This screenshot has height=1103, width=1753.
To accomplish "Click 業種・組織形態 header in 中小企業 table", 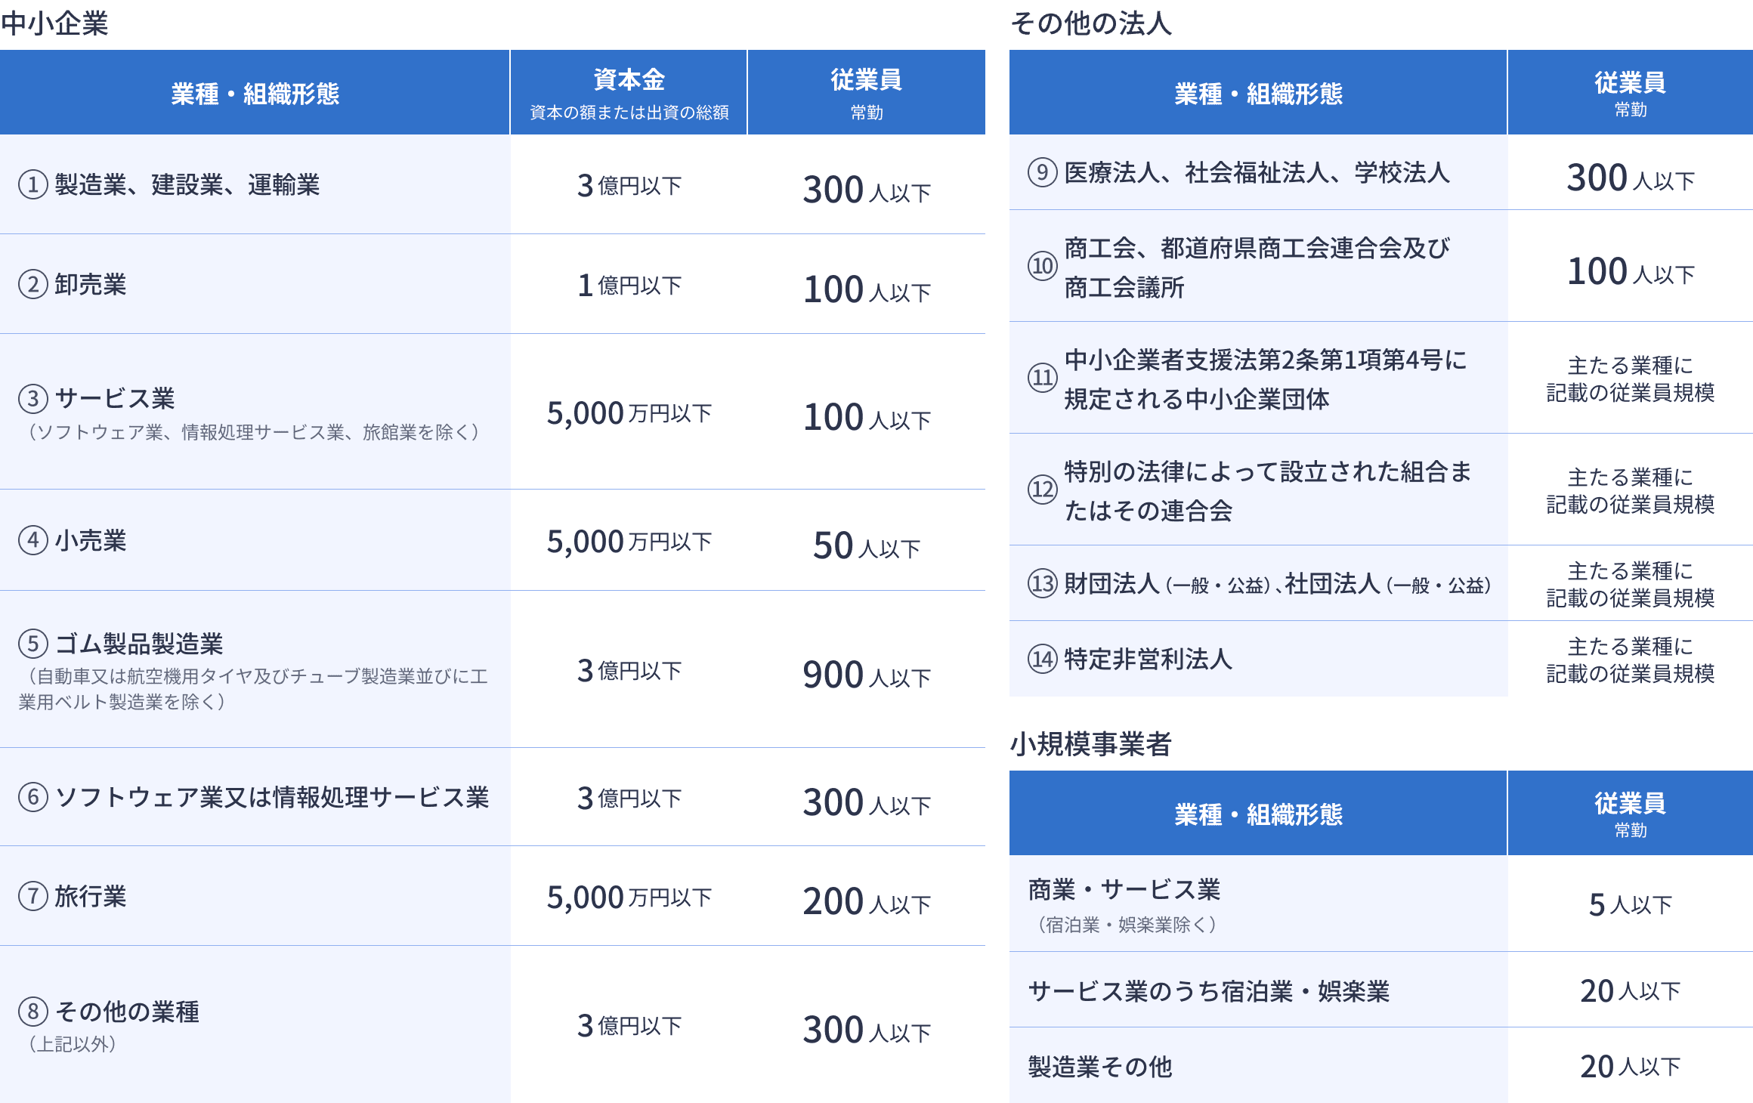I will (255, 93).
